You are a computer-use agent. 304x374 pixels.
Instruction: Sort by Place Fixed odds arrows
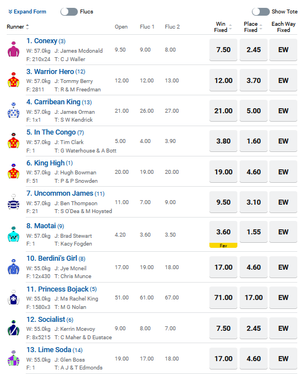tap(261, 27)
